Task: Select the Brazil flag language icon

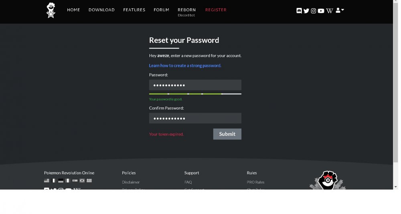Action: click(x=82, y=181)
